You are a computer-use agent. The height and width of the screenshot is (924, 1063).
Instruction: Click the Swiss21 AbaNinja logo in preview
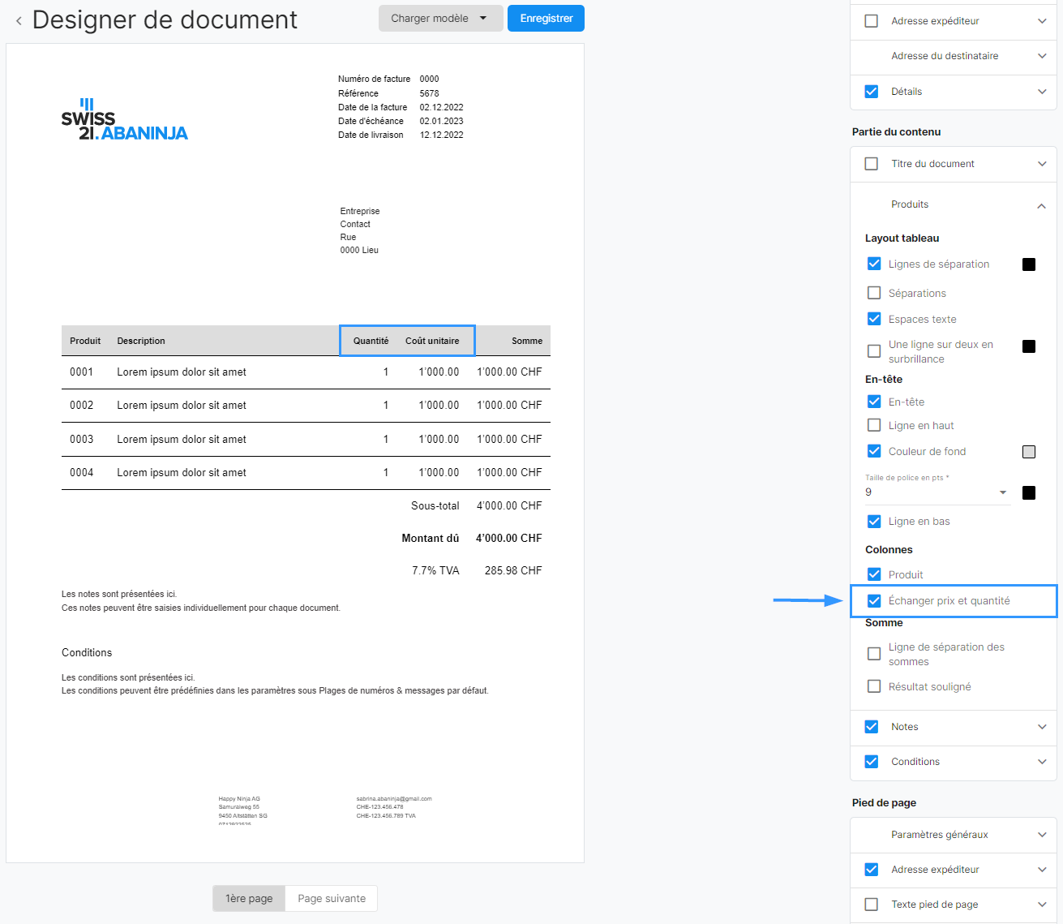point(125,120)
